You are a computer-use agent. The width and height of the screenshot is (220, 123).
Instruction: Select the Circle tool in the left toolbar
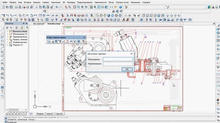(x=2, y=52)
